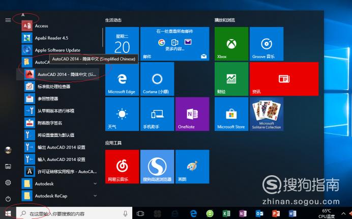This screenshot has height=219, width=352.
Task: Open the Pictures shortcut icon in left rail
Action: tap(8, 167)
